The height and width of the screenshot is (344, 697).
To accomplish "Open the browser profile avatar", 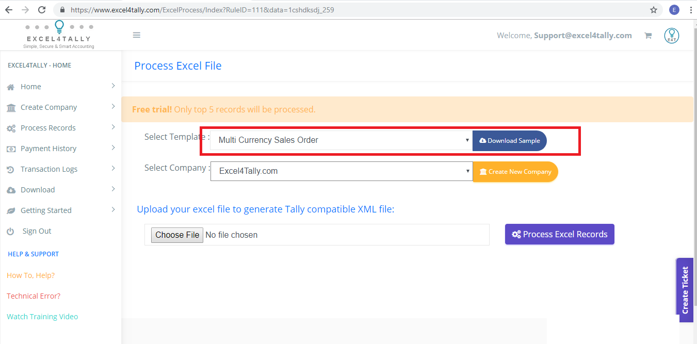I will [674, 10].
